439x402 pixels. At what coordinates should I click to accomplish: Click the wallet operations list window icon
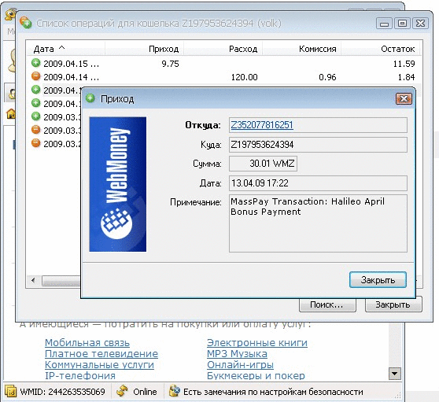[26, 23]
